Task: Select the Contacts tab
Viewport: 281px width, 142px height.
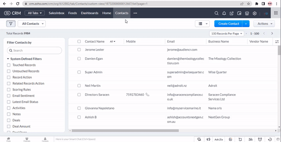Action: tap(122, 13)
